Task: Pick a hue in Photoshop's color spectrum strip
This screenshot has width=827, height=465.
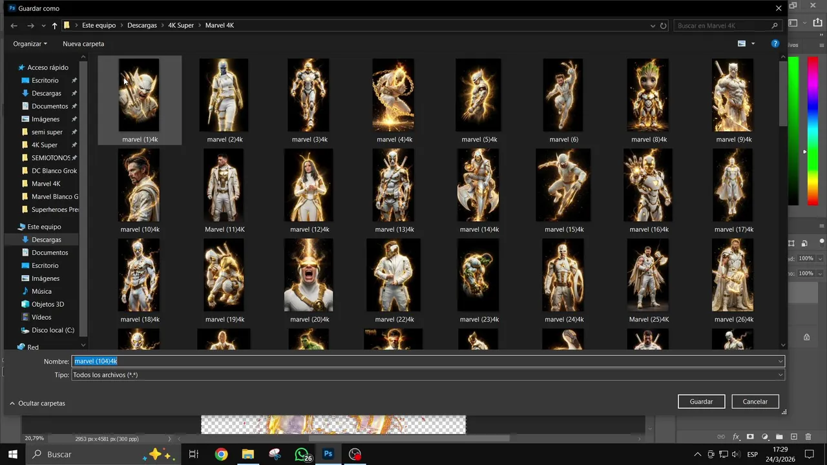Action: (813, 131)
